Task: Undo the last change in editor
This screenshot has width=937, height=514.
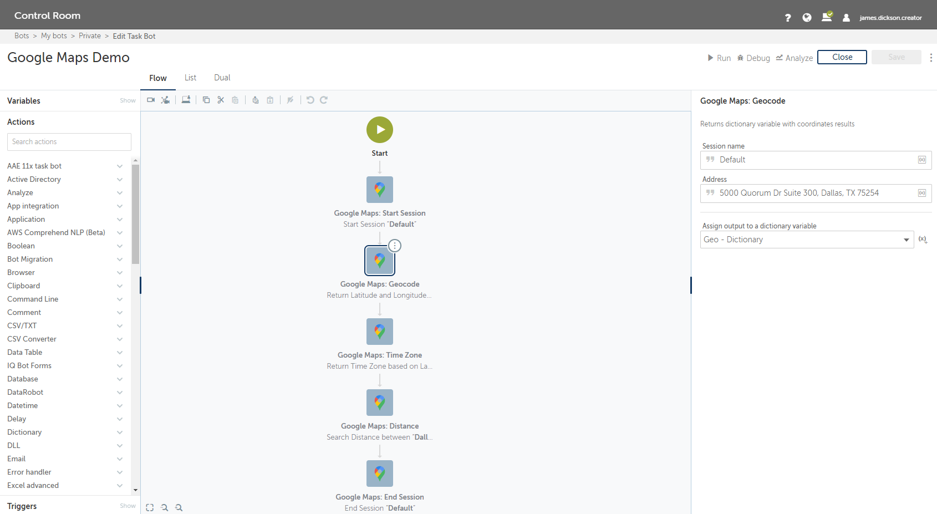Action: [x=310, y=100]
